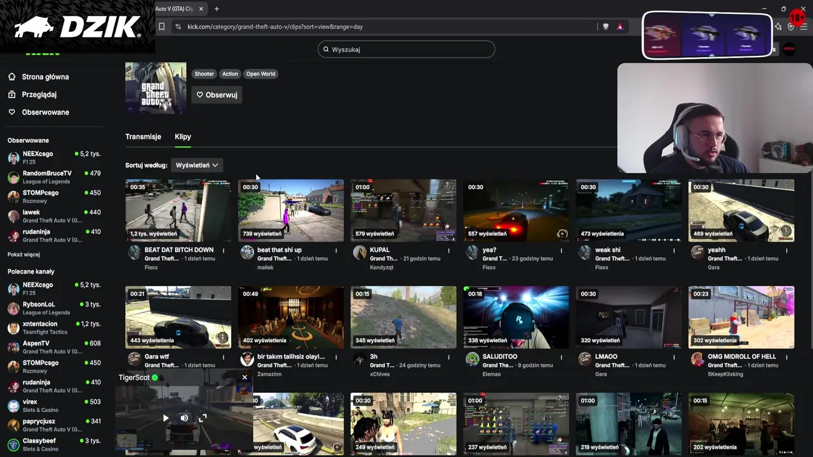Open lawek channel in sidebar
Viewport: 813px width, 457px height.
click(54, 216)
